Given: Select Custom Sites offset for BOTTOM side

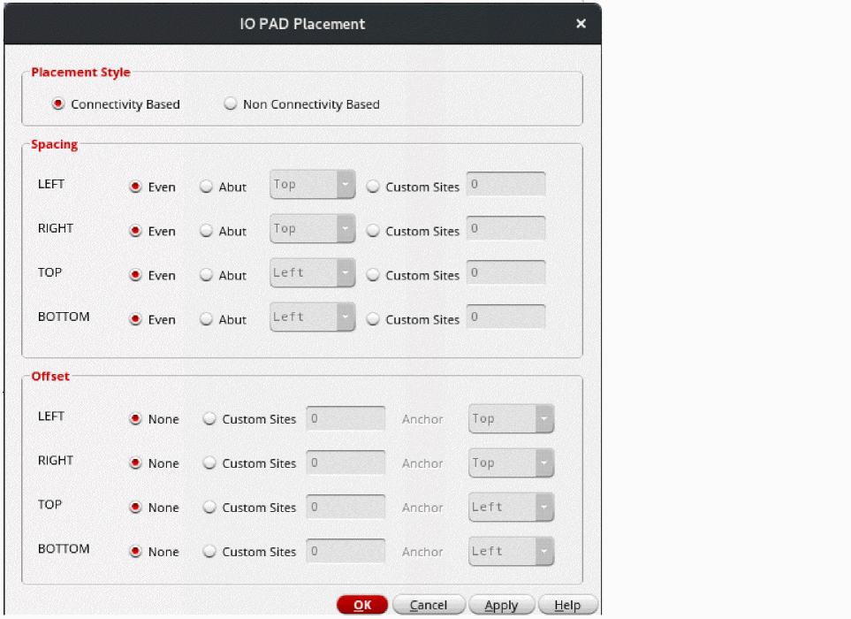Looking at the screenshot, I should click(x=209, y=552).
